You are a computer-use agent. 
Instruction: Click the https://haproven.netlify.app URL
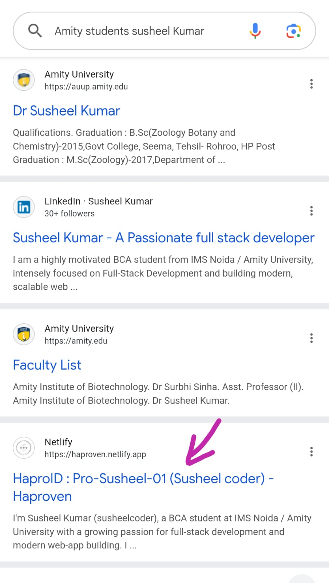[x=95, y=454]
